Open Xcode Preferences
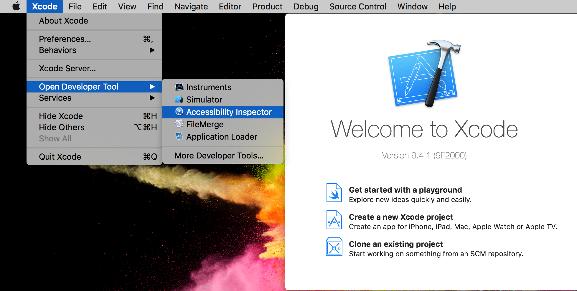 (65, 39)
